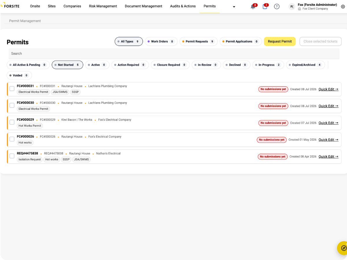The height and width of the screenshot is (260, 347).
Task: Open the Companies menu
Action: point(72,6)
